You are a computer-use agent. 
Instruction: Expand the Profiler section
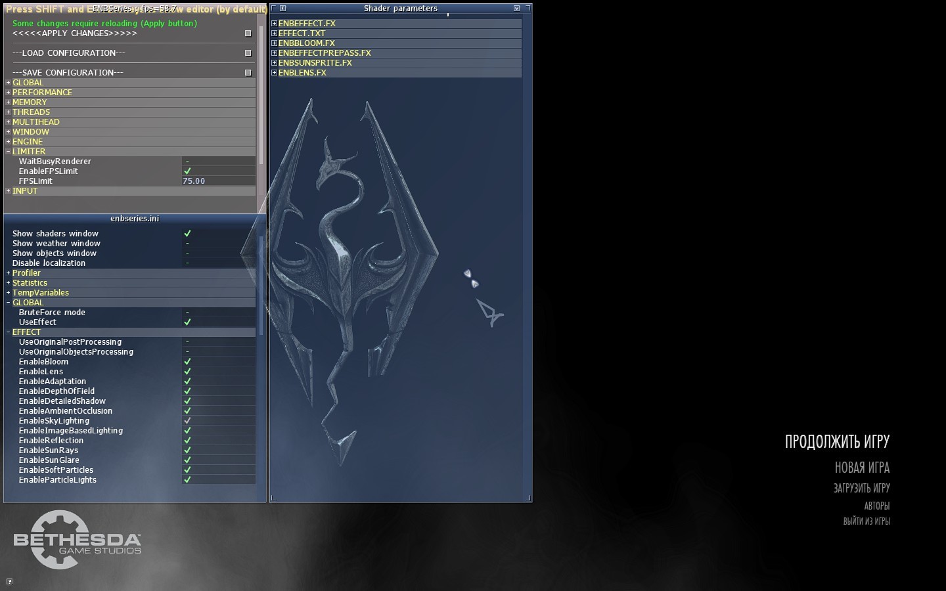(x=9, y=273)
